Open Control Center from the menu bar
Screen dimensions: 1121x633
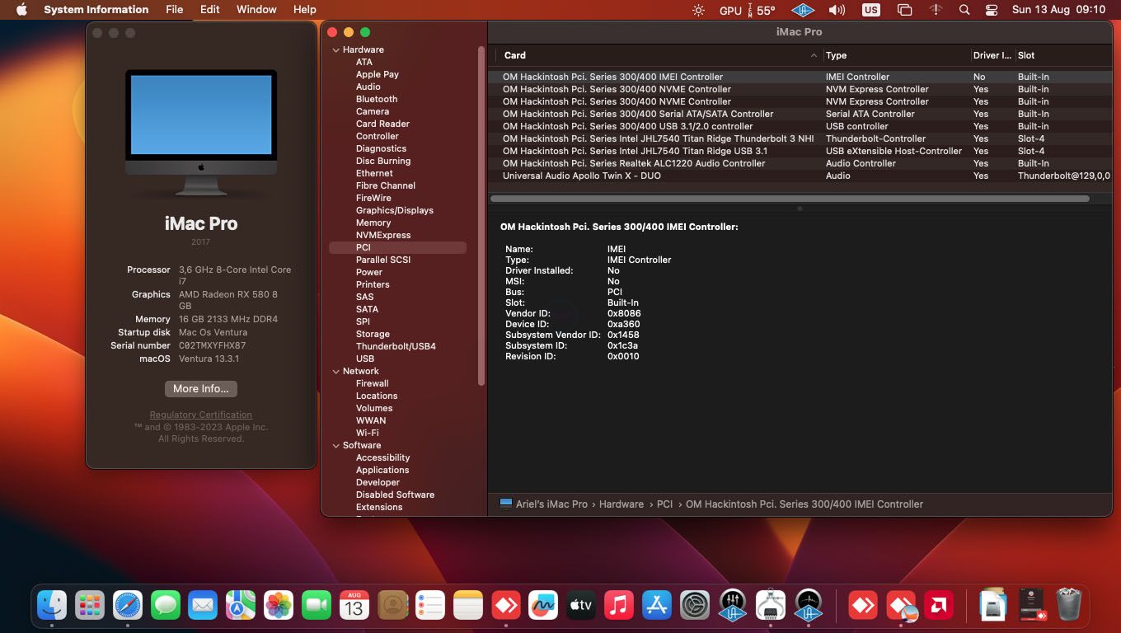(990, 9)
